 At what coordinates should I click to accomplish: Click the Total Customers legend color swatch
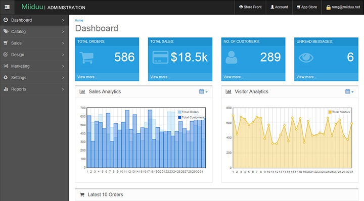(x=179, y=117)
